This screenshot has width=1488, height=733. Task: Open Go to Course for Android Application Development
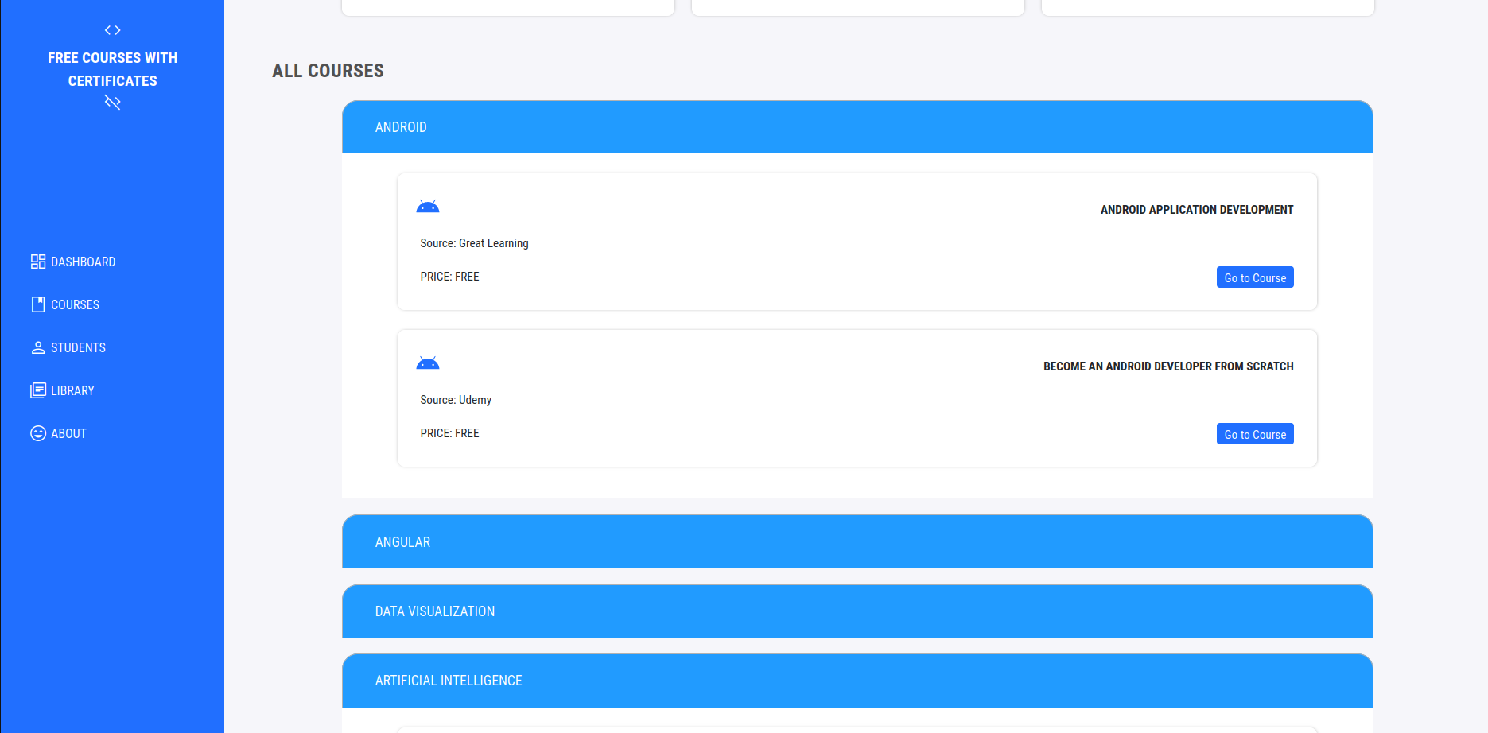coord(1255,277)
